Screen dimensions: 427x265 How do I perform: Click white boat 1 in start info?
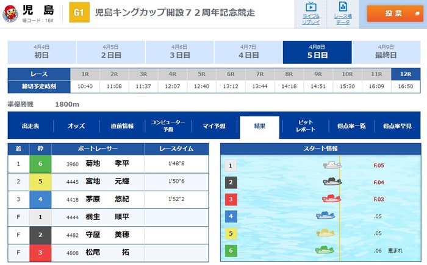tap(331, 165)
